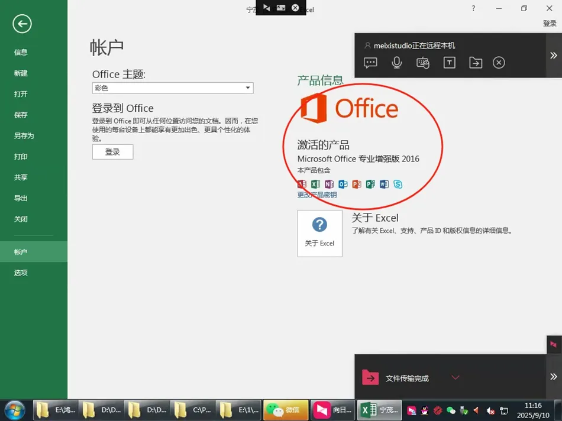The width and height of the screenshot is (562, 421).
Task: Open the C:\P... folder taskbar button
Action: coord(193,410)
